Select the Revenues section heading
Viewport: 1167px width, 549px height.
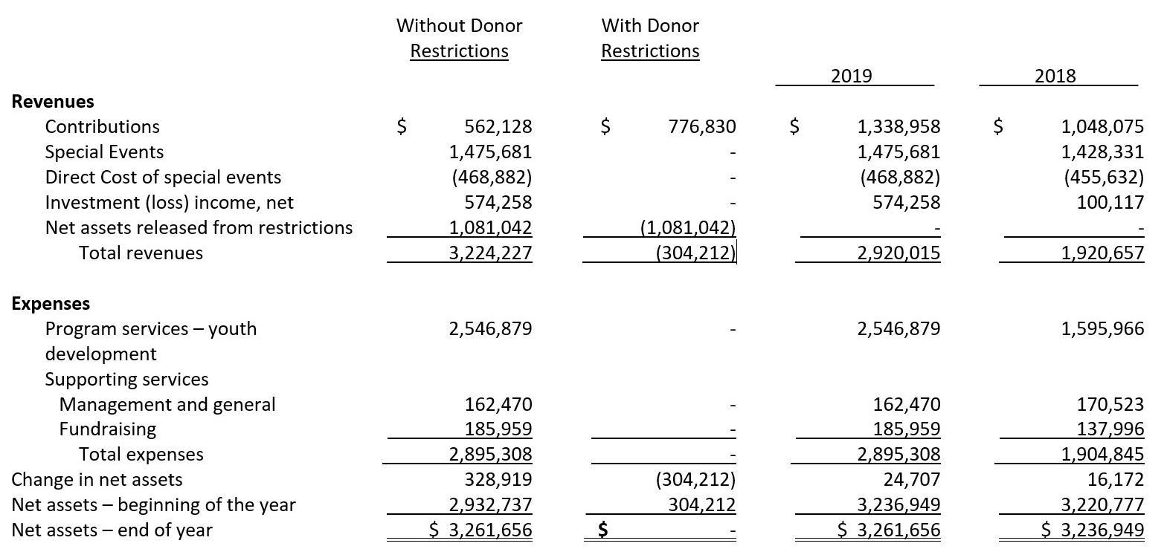(53, 101)
